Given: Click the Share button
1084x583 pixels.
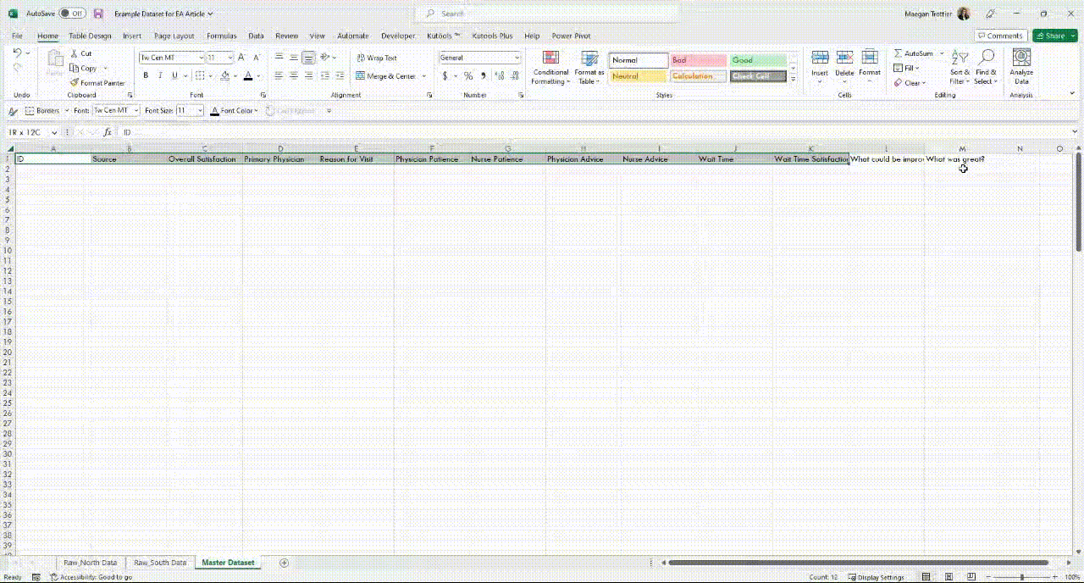Looking at the screenshot, I should pyautogui.click(x=1053, y=36).
